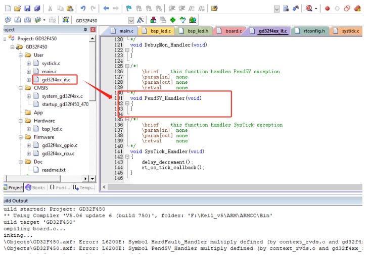Insert a breakpoint using the red dot icon
The image size is (371, 258).
click(327, 9)
